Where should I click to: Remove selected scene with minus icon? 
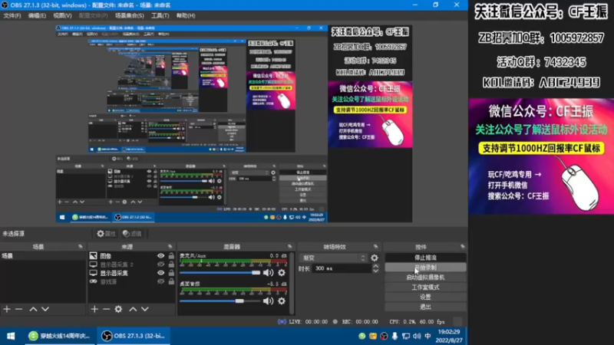[18, 309]
